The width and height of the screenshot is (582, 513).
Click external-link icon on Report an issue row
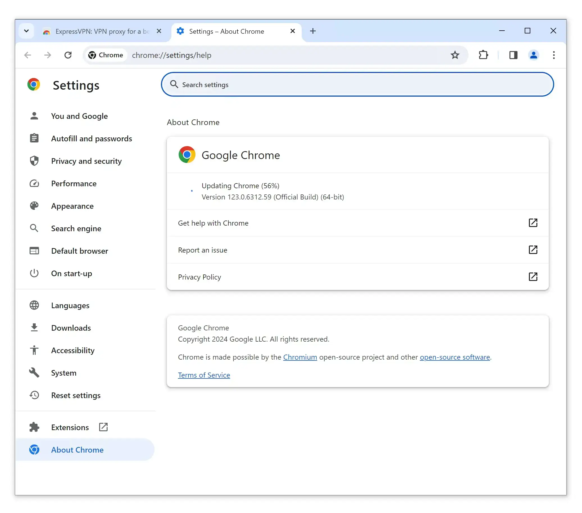click(x=533, y=250)
